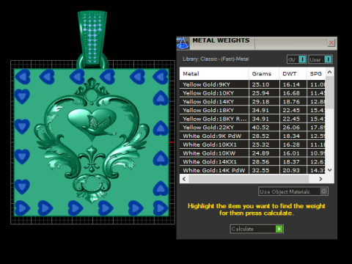Click DWT value 18.76
Screen dimensions: 352x264
click(291, 102)
